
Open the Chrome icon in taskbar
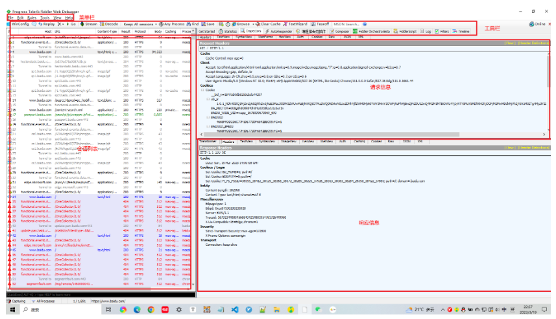(151, 310)
